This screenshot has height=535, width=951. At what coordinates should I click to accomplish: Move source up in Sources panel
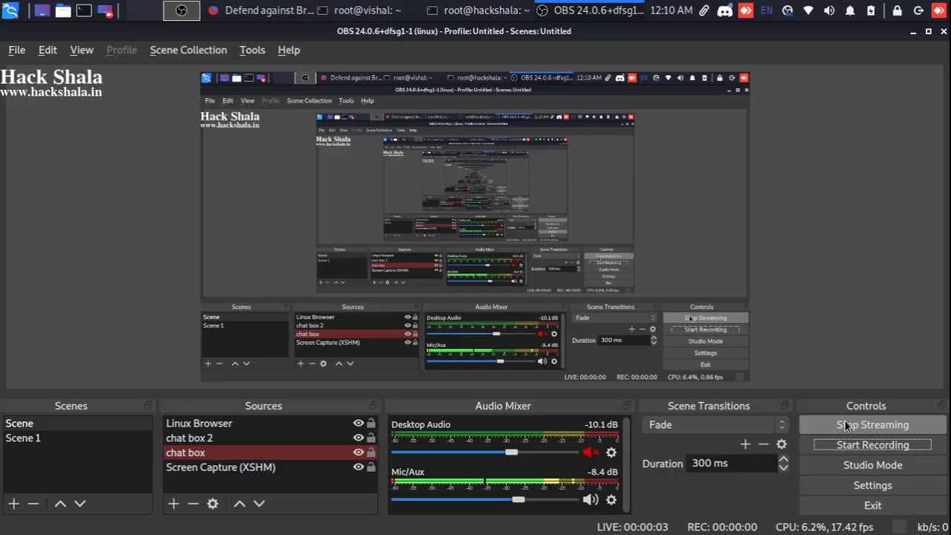point(239,504)
